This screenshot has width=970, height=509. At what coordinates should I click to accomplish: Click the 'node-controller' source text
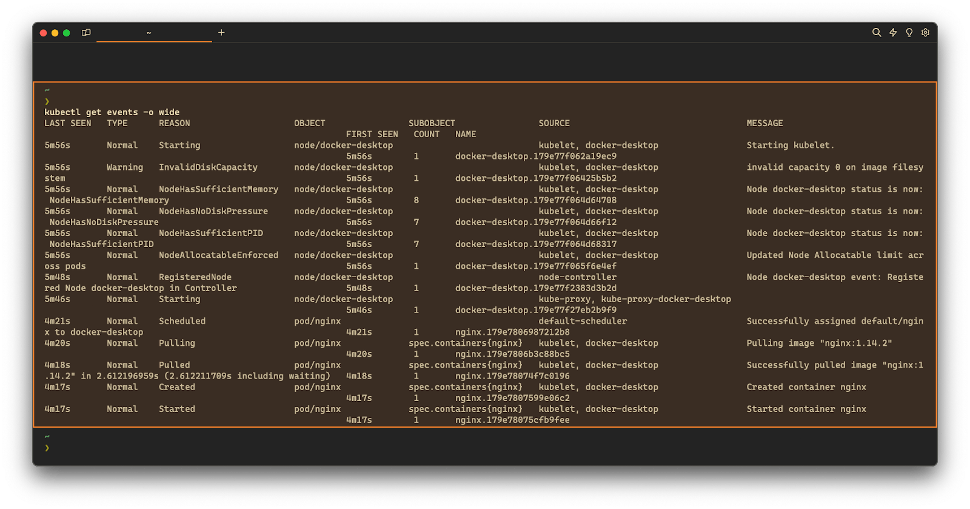577,277
